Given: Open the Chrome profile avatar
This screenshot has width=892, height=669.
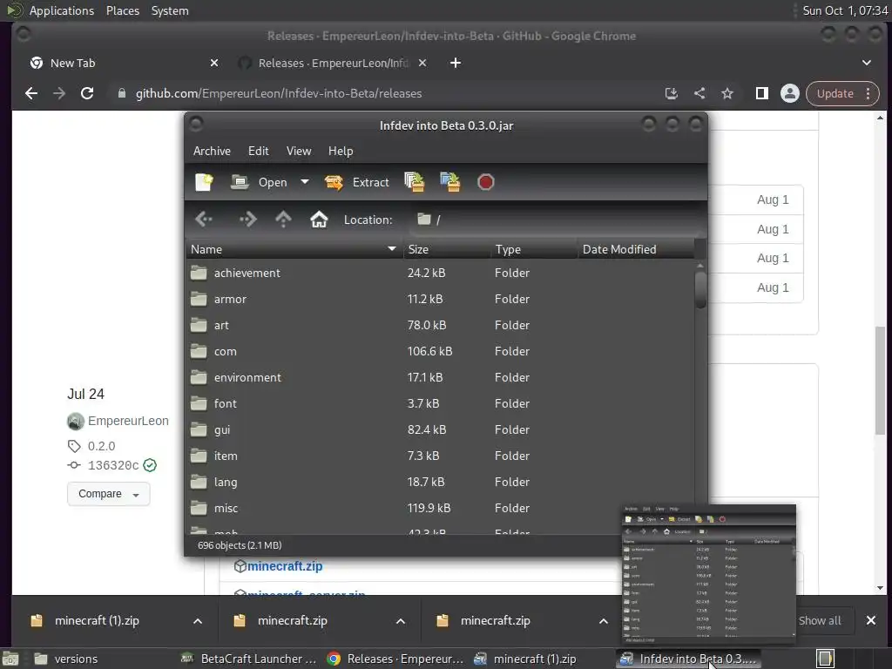Looking at the screenshot, I should (789, 93).
